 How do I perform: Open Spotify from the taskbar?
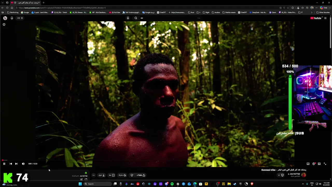coord(172,184)
